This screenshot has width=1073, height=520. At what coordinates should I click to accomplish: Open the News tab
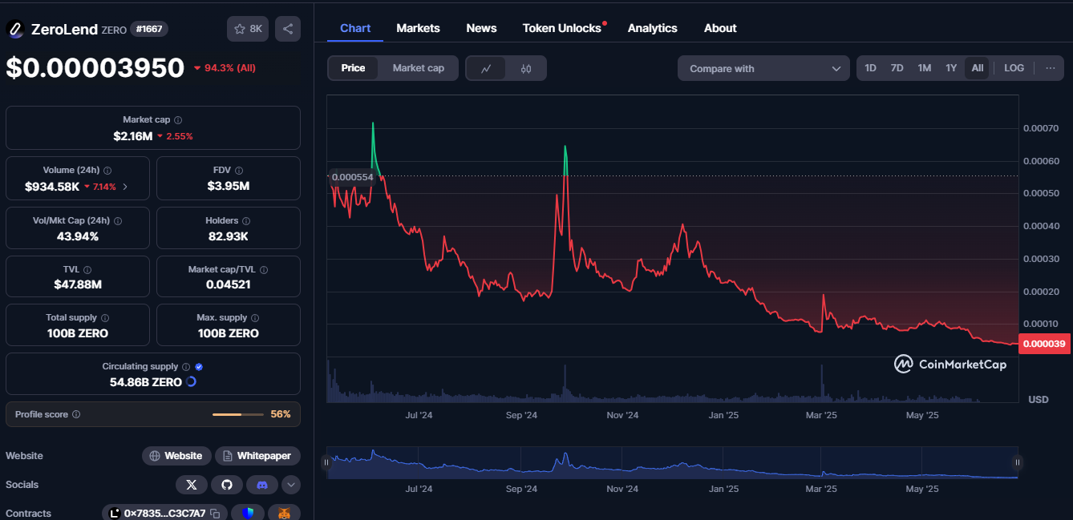[481, 28]
